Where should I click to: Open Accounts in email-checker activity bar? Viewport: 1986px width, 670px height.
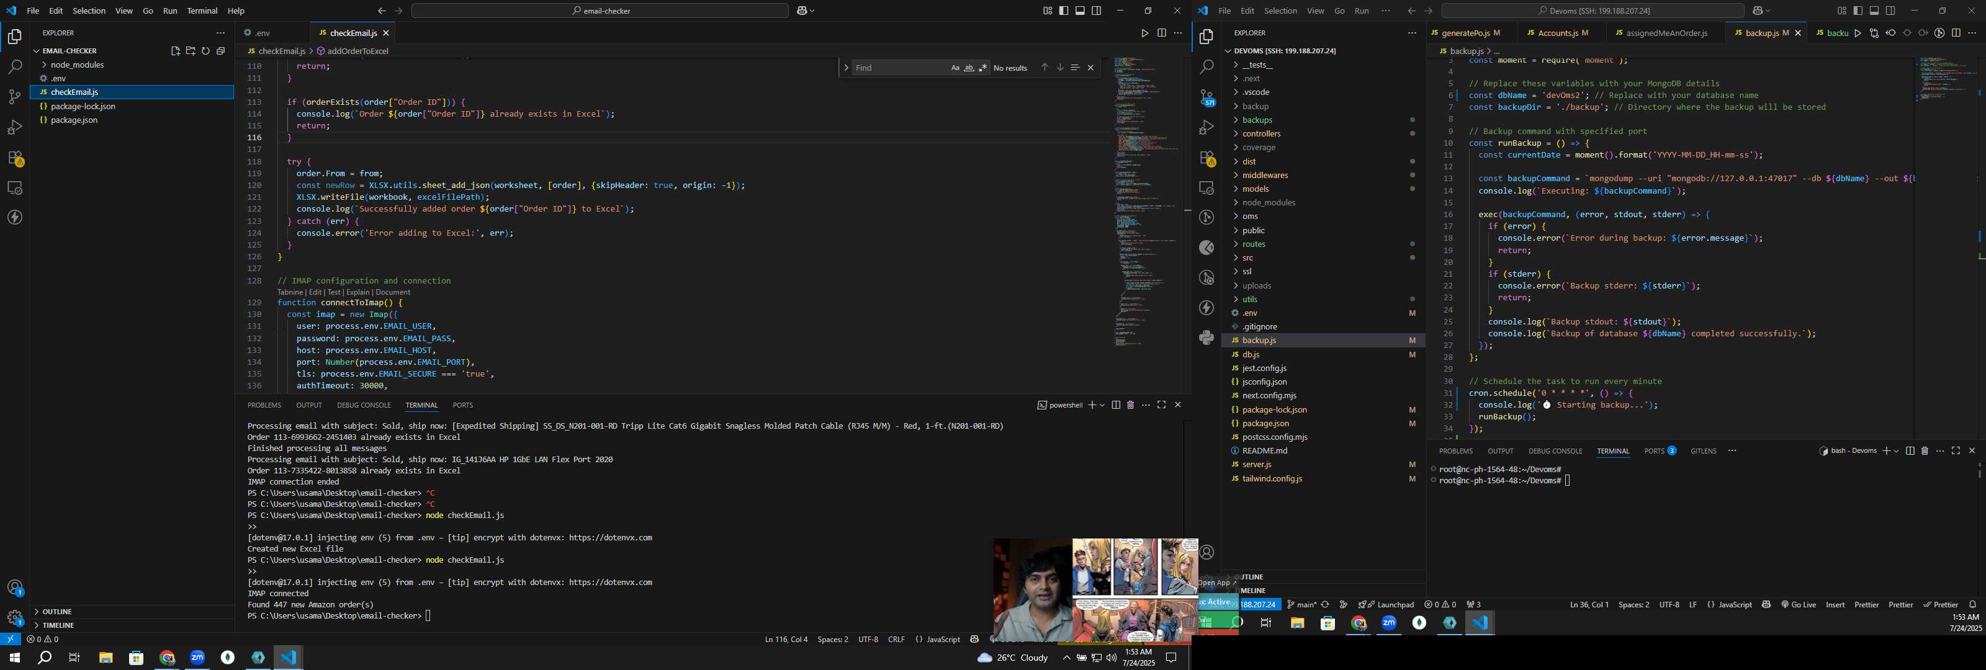(15, 587)
